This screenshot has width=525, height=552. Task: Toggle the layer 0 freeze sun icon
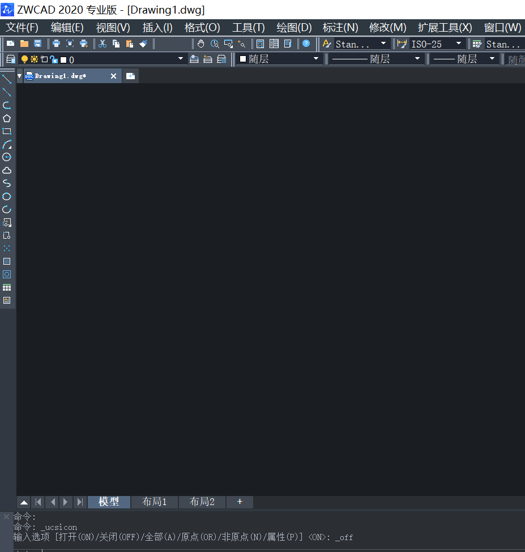34,59
